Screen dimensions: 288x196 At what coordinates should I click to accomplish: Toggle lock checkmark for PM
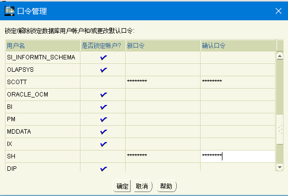click(104, 119)
